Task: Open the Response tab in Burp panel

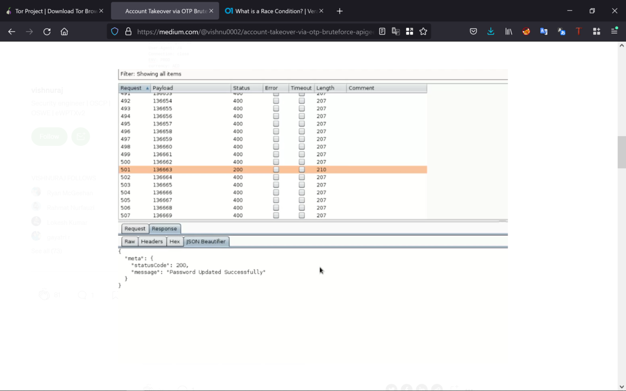Action: [165, 228]
